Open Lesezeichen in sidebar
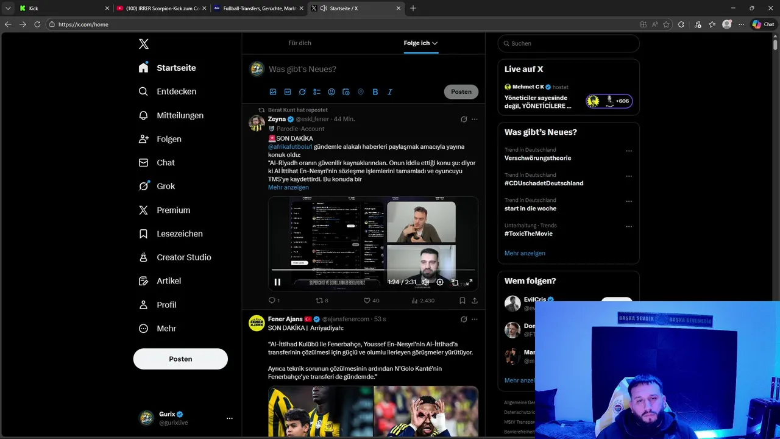 click(x=171, y=234)
